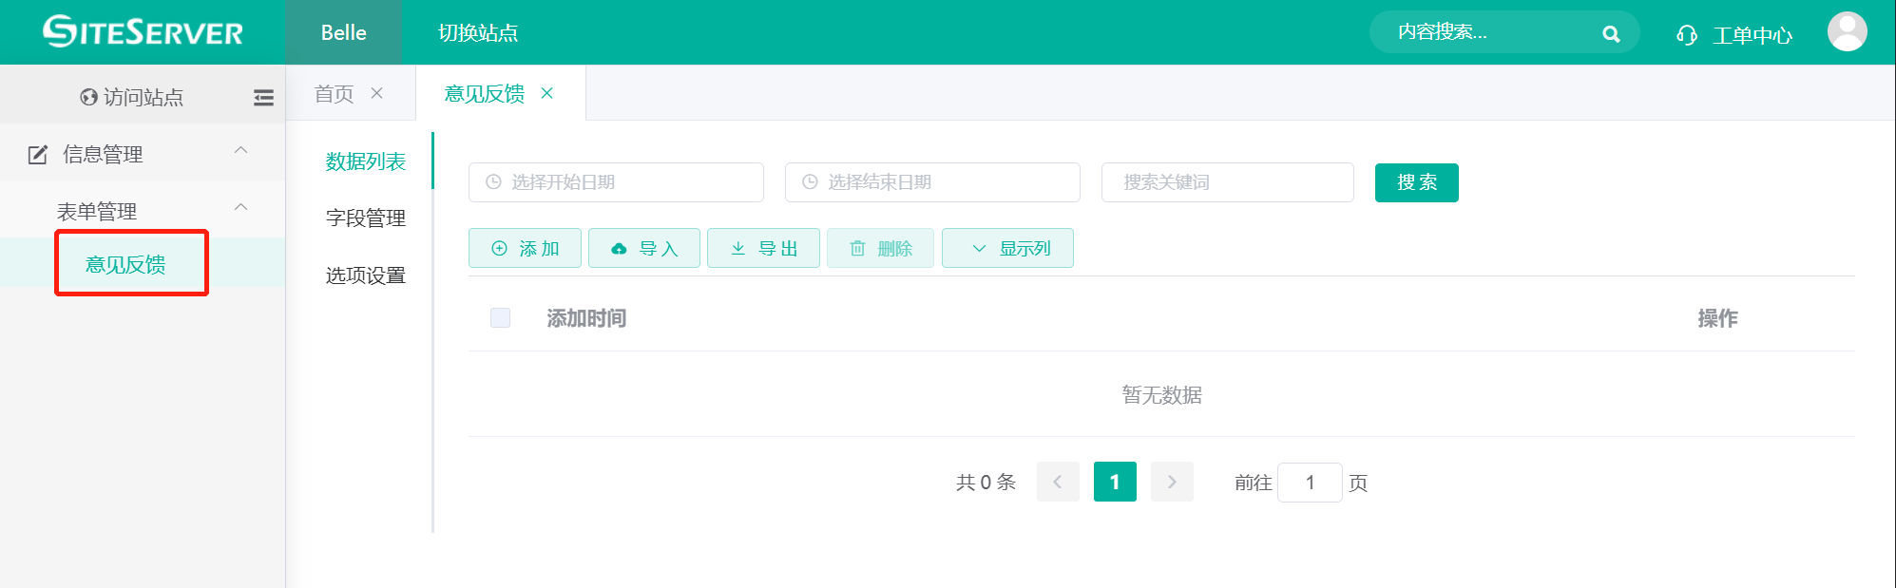The image size is (1896, 588).
Task: Open the 选择开始日期 date picker field
Action: point(616,182)
